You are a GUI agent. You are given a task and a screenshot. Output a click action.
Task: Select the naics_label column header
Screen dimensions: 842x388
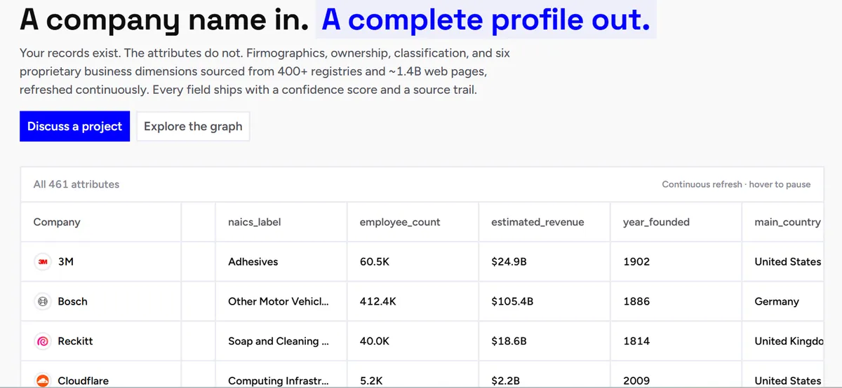tap(281, 222)
